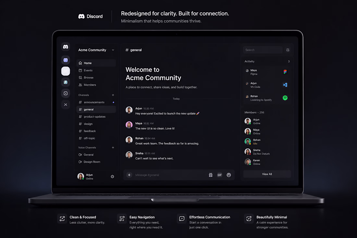Open user settings gear icon
Image resolution: width=357 pixels, height=238 pixels.
point(112,177)
